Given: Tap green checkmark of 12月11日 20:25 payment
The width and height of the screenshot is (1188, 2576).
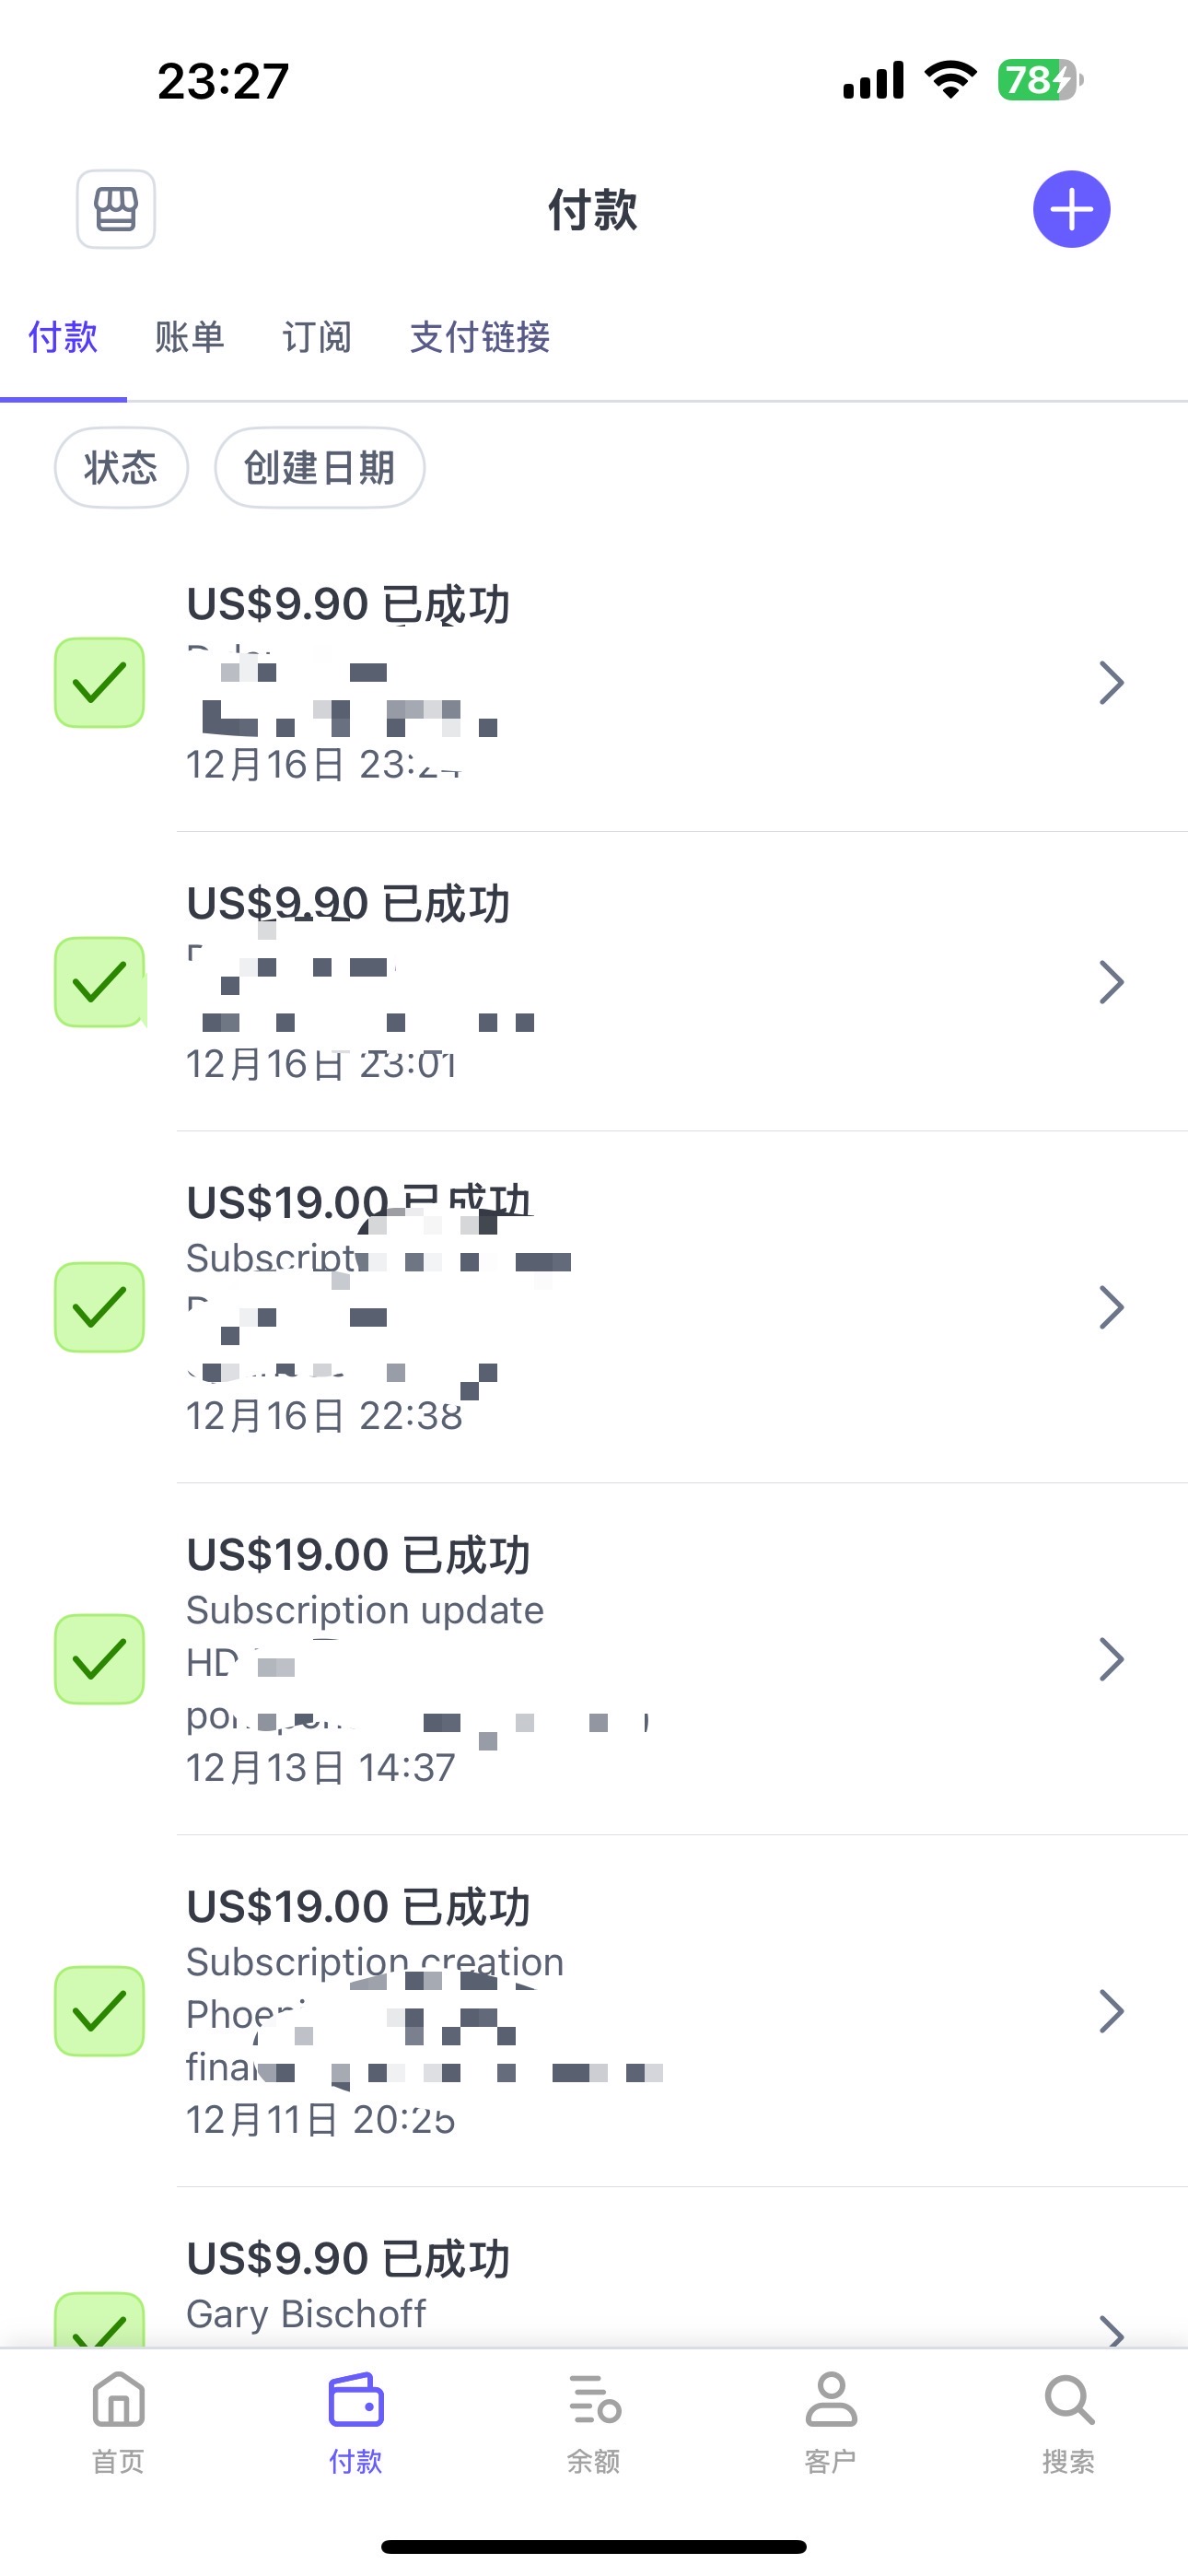Looking at the screenshot, I should pos(99,2011).
